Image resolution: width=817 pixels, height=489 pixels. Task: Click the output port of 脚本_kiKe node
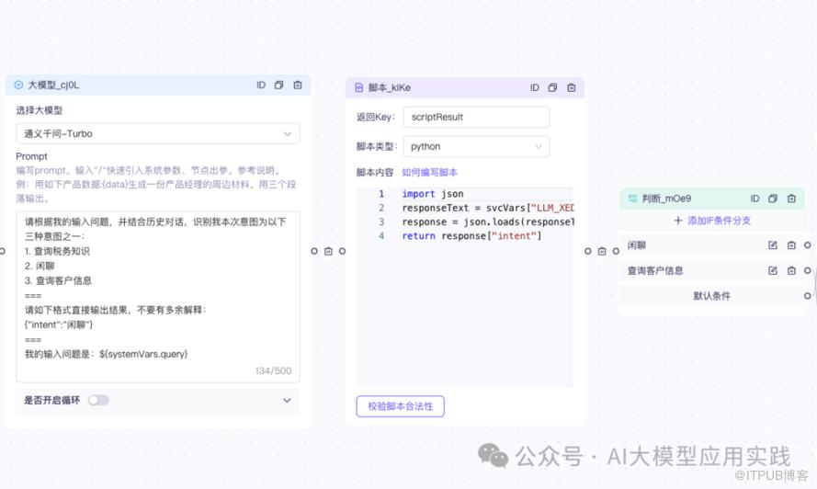click(x=588, y=251)
